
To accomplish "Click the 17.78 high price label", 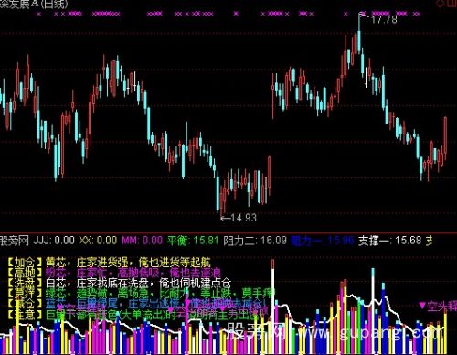I will tap(384, 20).
